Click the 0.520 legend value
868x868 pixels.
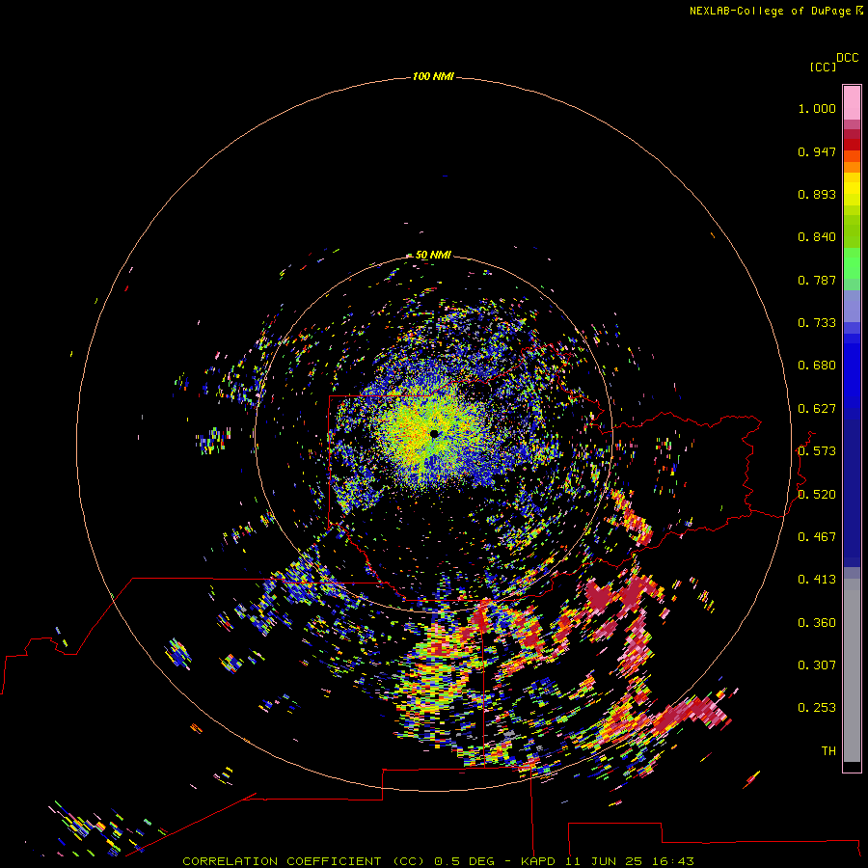(x=817, y=495)
